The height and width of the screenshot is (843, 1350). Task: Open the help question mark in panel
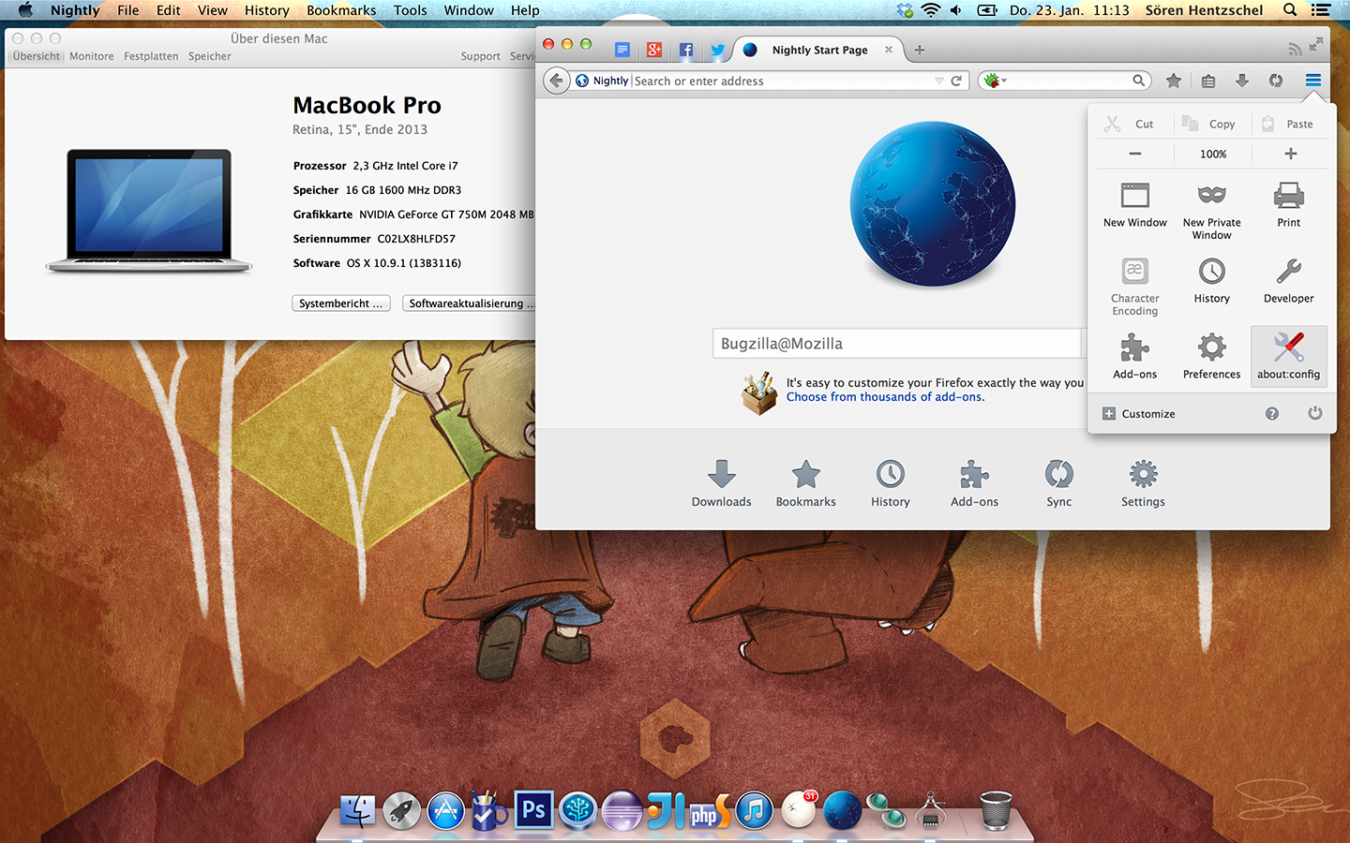click(x=1271, y=414)
